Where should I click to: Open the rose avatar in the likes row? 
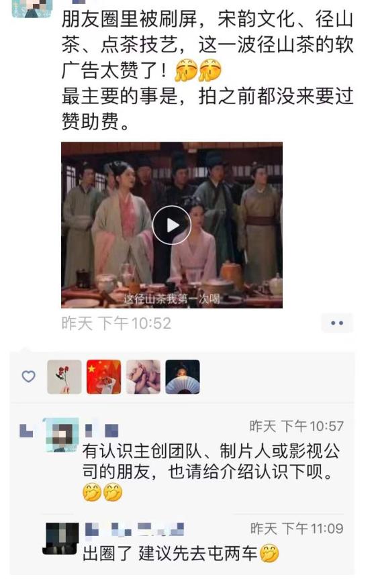coord(64,377)
